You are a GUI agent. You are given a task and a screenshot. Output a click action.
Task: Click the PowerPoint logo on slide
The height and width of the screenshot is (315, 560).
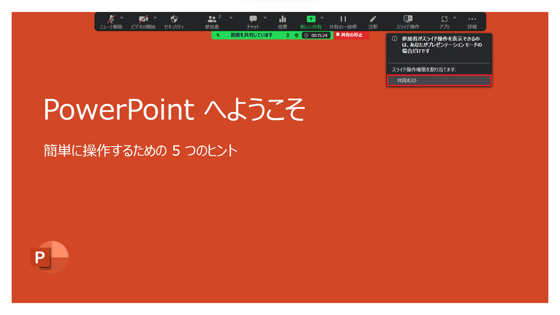tap(50, 257)
